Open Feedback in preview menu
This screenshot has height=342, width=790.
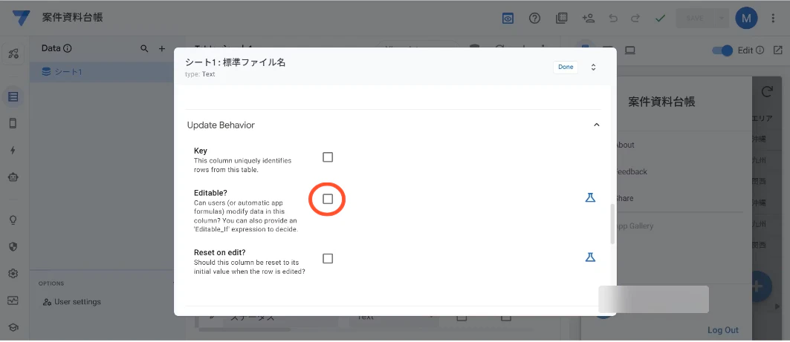coord(632,171)
